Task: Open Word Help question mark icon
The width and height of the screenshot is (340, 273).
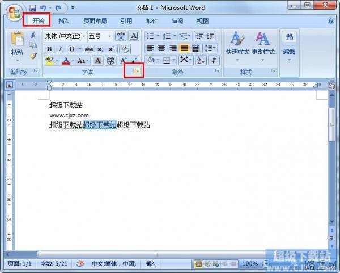Action: click(x=331, y=21)
